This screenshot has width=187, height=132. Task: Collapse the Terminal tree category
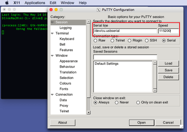point(52,33)
